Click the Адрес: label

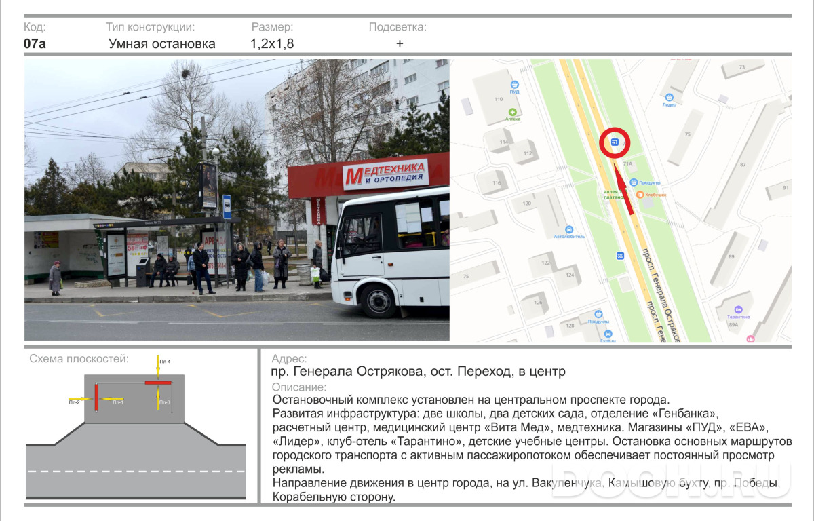click(289, 359)
